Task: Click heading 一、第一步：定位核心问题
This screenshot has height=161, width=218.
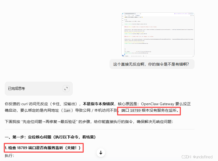Action: [50, 137]
